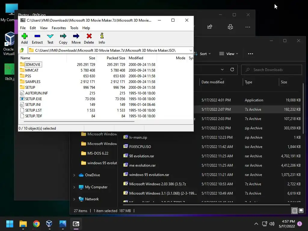Open File Explorer from the taskbar
The height and width of the screenshot is (231, 308).
(23, 224)
